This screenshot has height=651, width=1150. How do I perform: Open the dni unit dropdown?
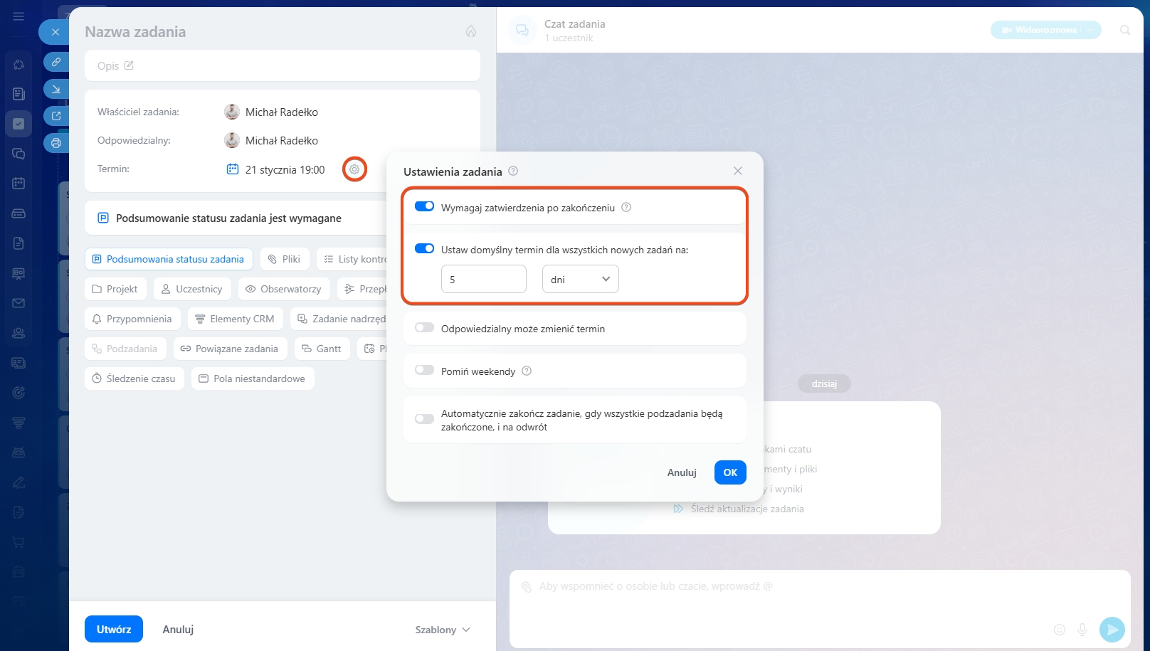click(x=580, y=279)
